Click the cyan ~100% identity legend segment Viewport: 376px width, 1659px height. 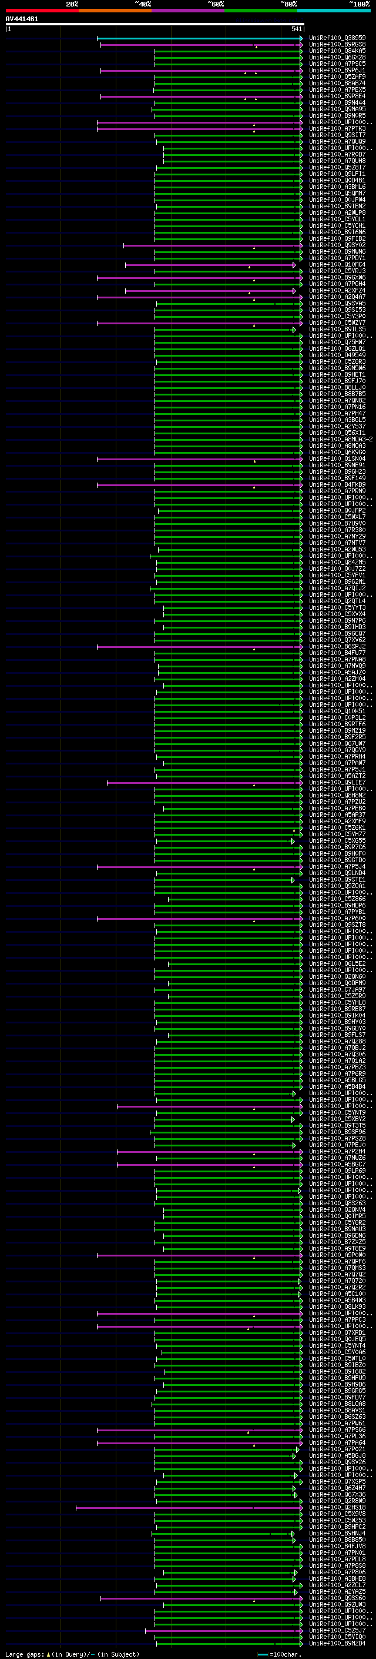[x=334, y=11]
